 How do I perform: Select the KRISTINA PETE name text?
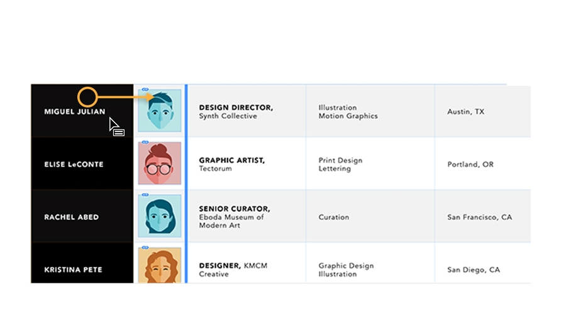click(x=73, y=270)
